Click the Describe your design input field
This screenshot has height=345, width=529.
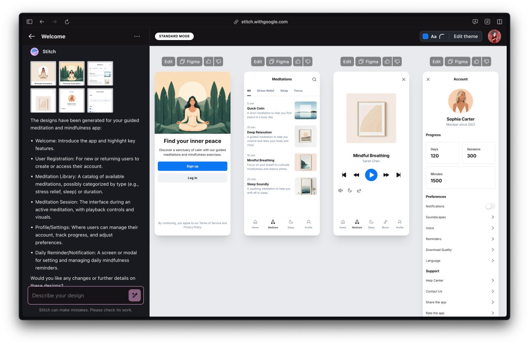79,295
